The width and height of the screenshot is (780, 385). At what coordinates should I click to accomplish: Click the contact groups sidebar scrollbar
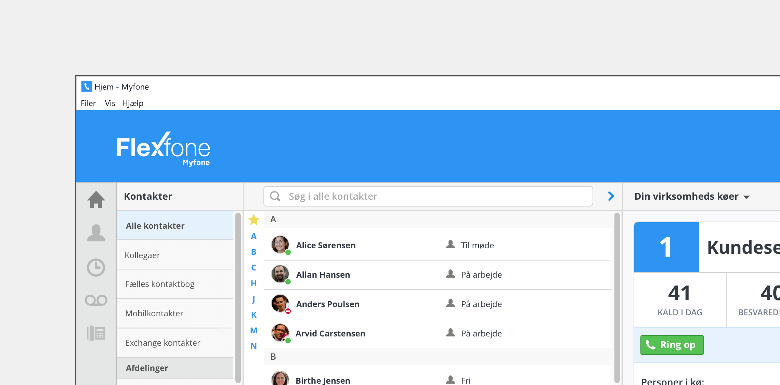pyautogui.click(x=238, y=297)
